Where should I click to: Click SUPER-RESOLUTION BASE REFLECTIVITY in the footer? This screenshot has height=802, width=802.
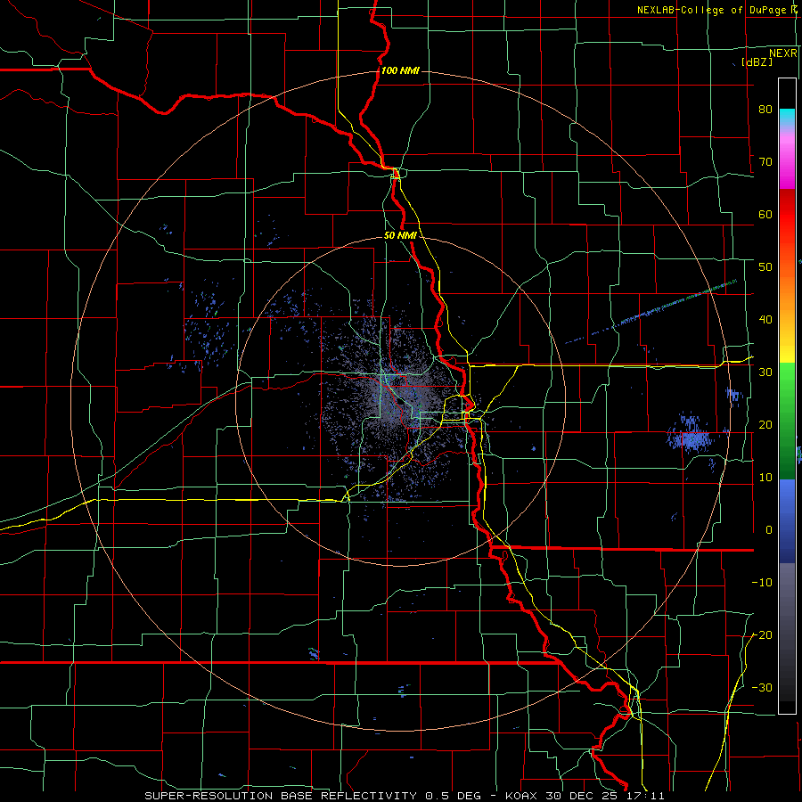tap(281, 796)
